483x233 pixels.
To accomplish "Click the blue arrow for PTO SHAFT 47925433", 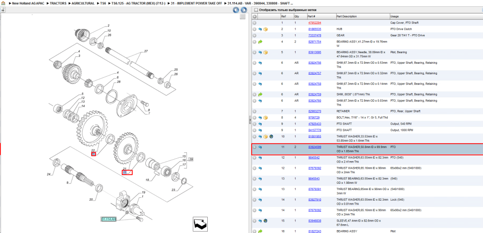I will (260, 124).
